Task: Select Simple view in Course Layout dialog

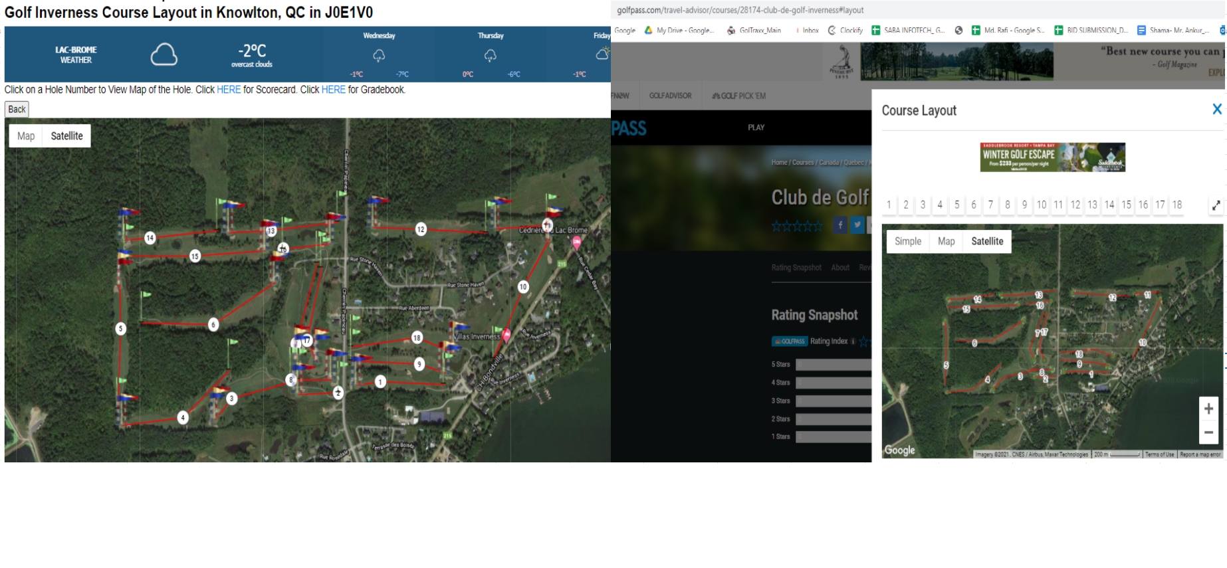Action: [908, 241]
